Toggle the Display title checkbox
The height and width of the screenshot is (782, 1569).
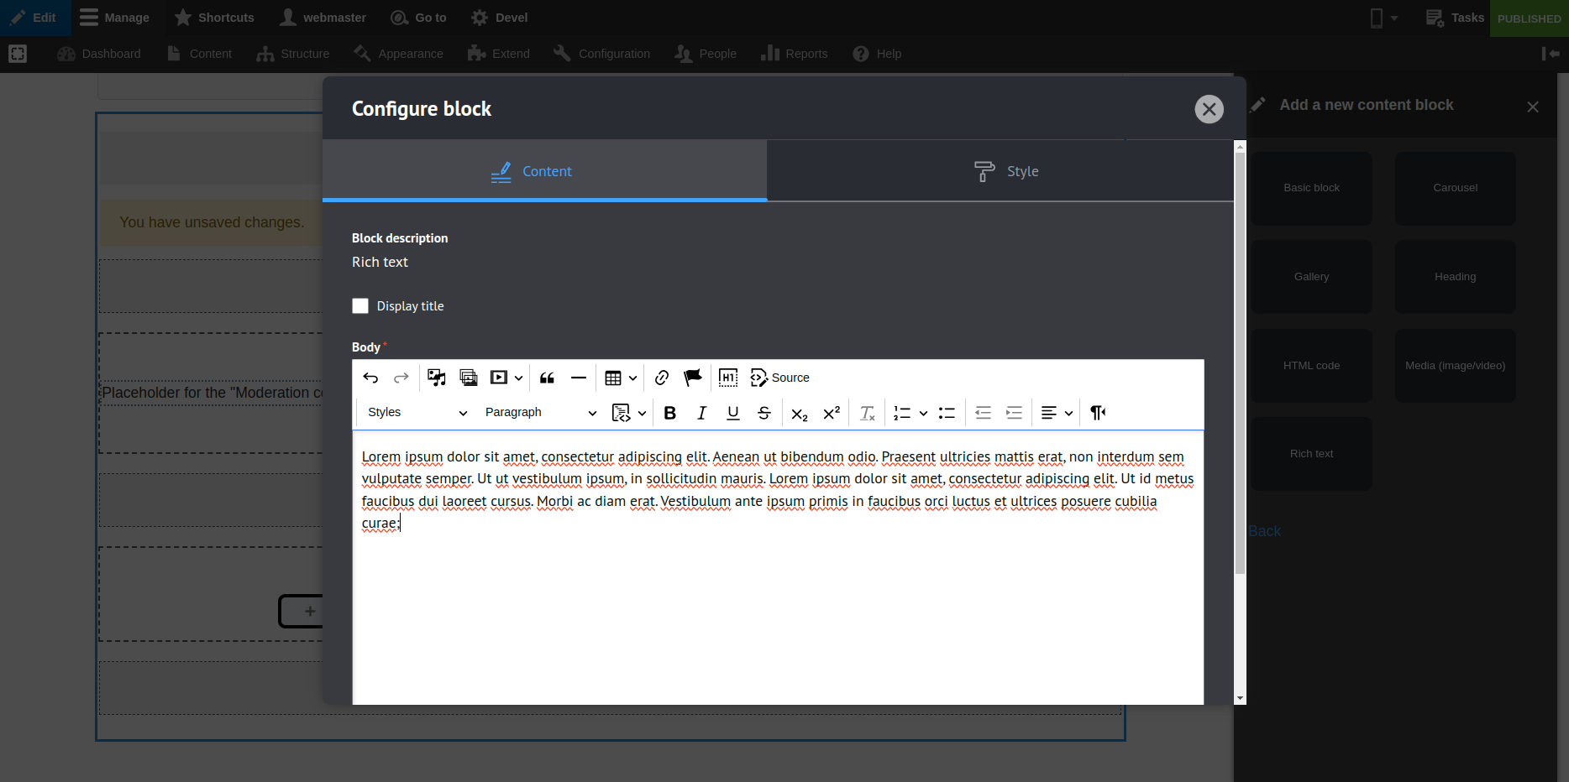(360, 306)
